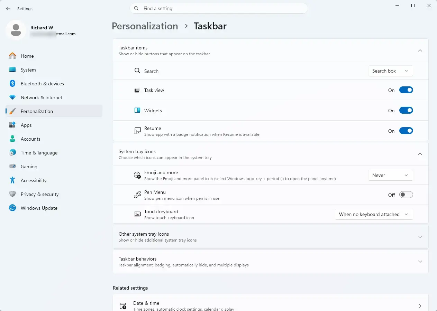Screen dimensions: 437x311
Task: Click the Time & language globe icon
Action: pos(12,153)
